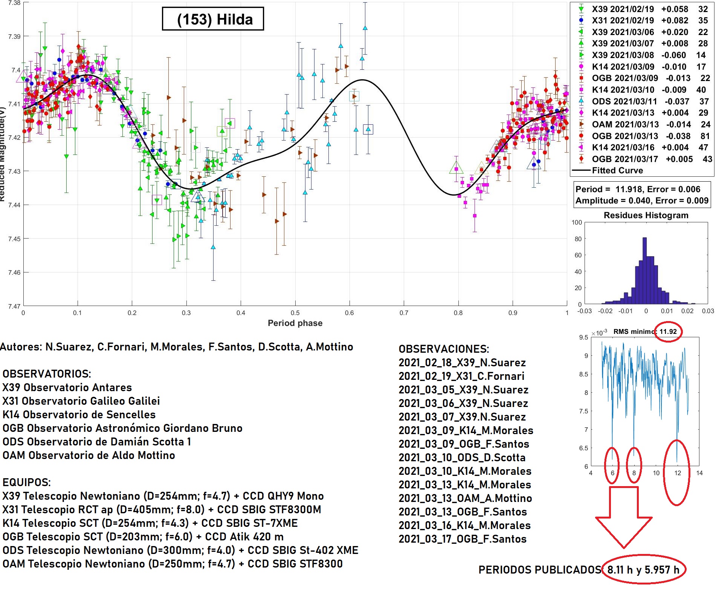This screenshot has width=716, height=589.
Task: Click the red square marker for K14 2021/03/10
Action: click(x=581, y=90)
